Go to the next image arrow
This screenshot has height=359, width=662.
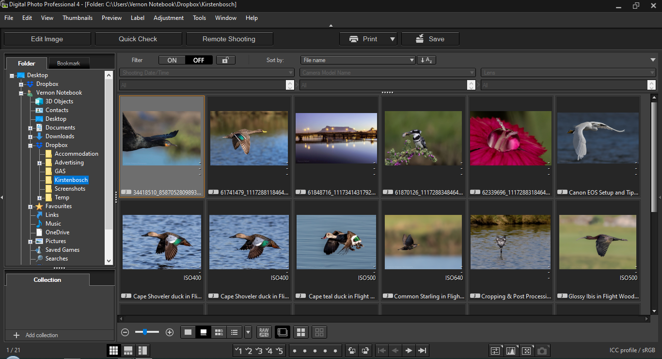409,351
